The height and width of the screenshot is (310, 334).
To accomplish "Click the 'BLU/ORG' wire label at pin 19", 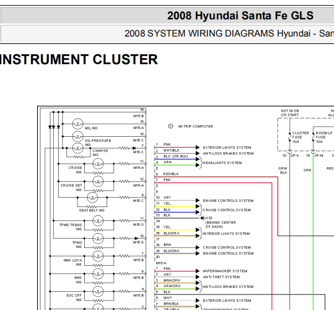I will [172, 251].
